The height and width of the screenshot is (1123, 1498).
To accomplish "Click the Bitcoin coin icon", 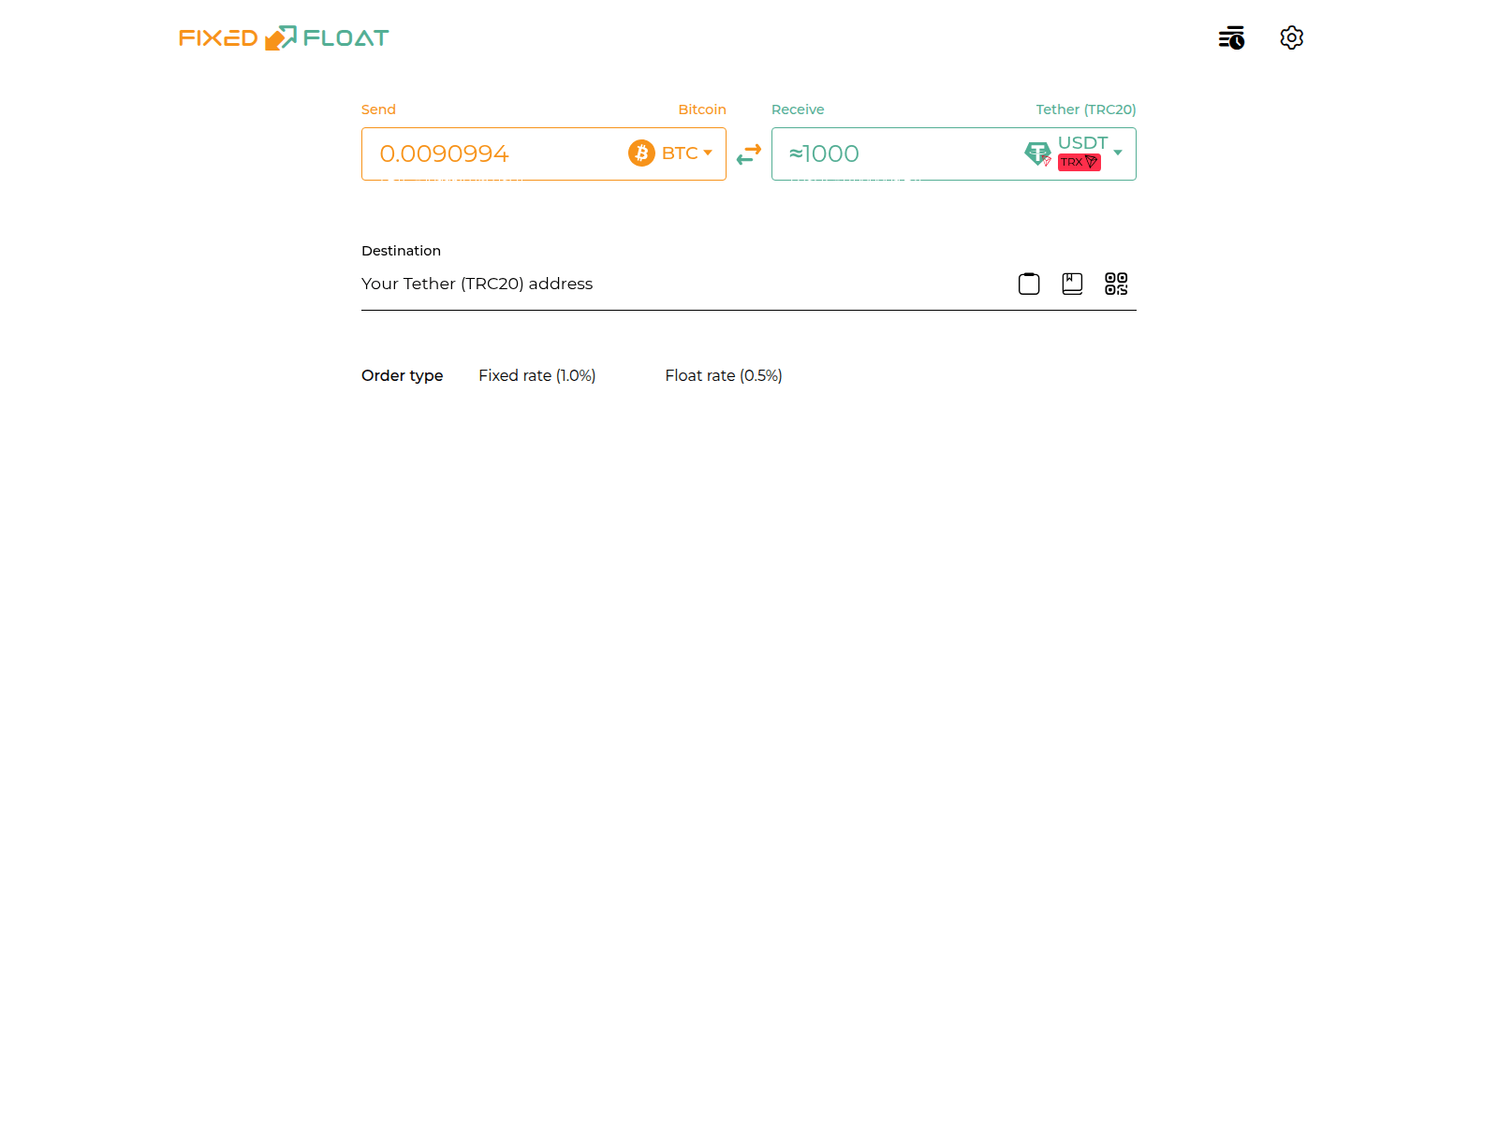I will coord(641,153).
